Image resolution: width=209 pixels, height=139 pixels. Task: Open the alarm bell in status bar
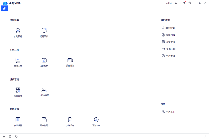(x=16, y=136)
